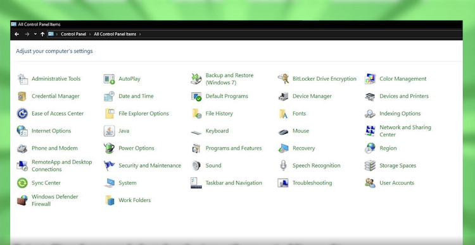Click the RemoteApp and Desktop Connections link

[61, 165]
